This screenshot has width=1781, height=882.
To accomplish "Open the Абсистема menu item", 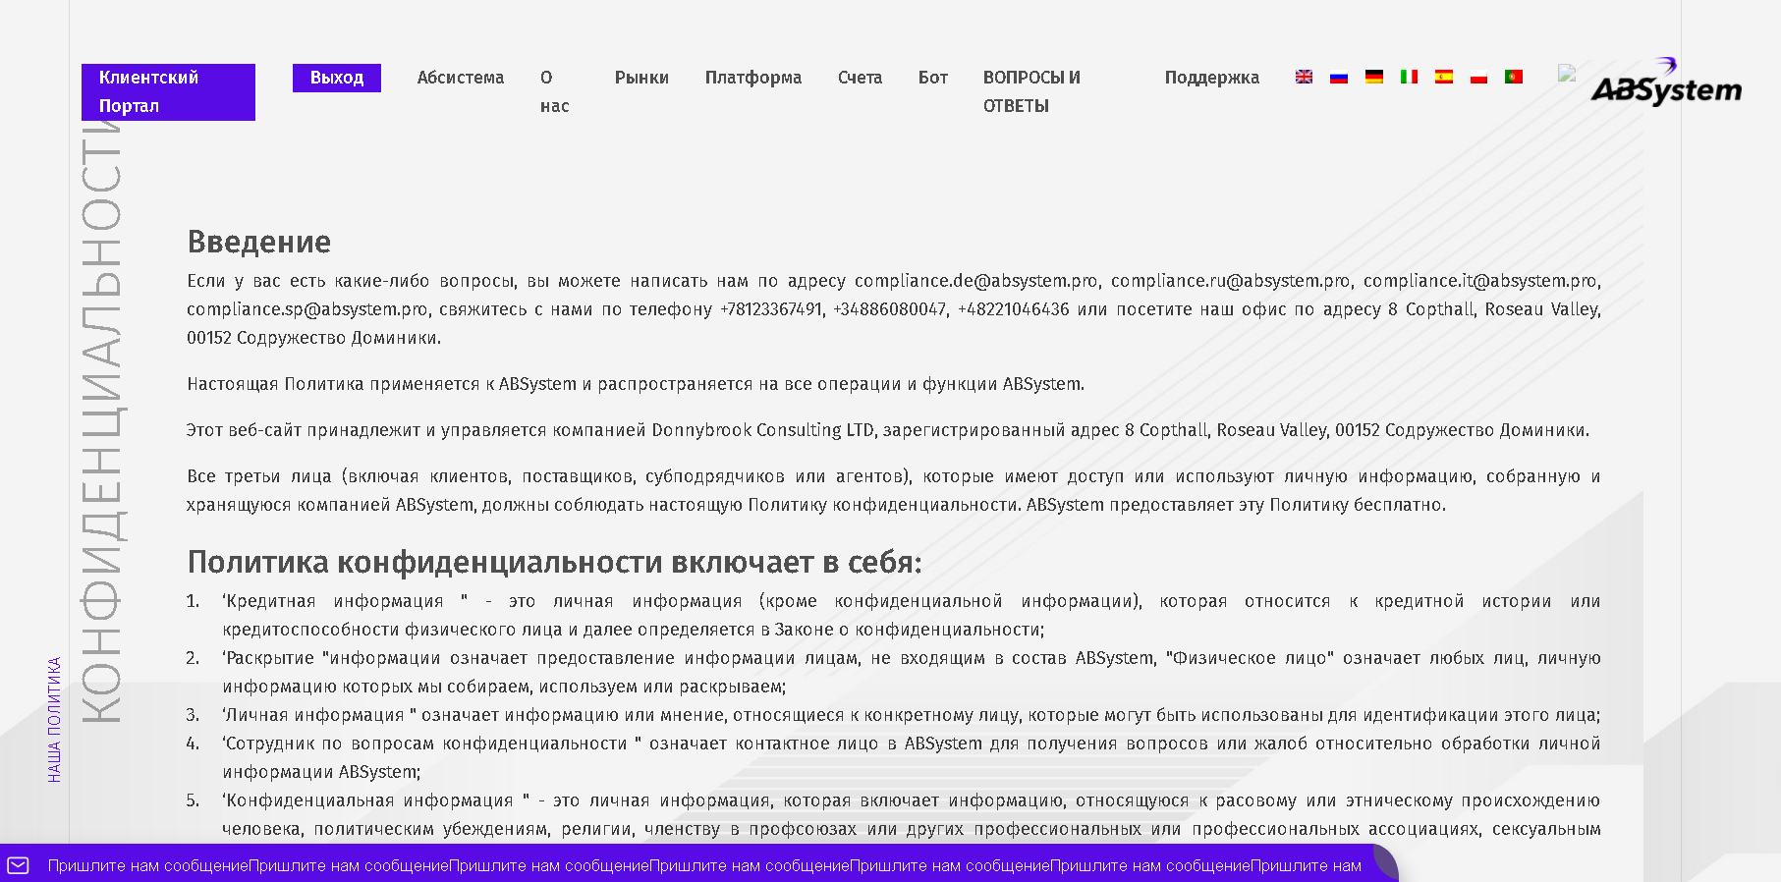I will point(461,78).
